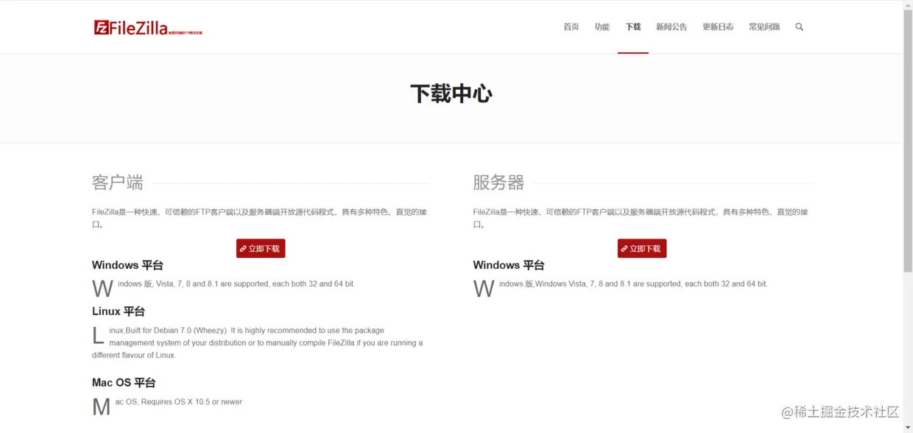
Task: View the 更新日志 section
Action: (718, 27)
